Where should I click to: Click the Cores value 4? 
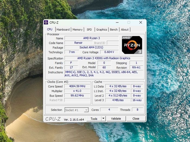pos(109,110)
